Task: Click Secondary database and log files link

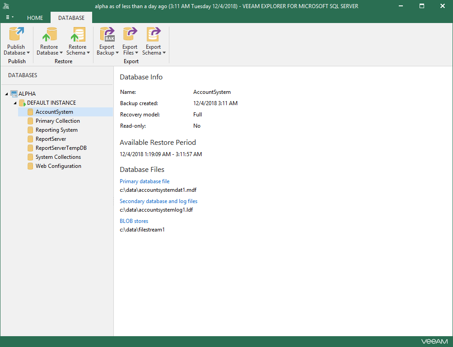Action: point(159,201)
